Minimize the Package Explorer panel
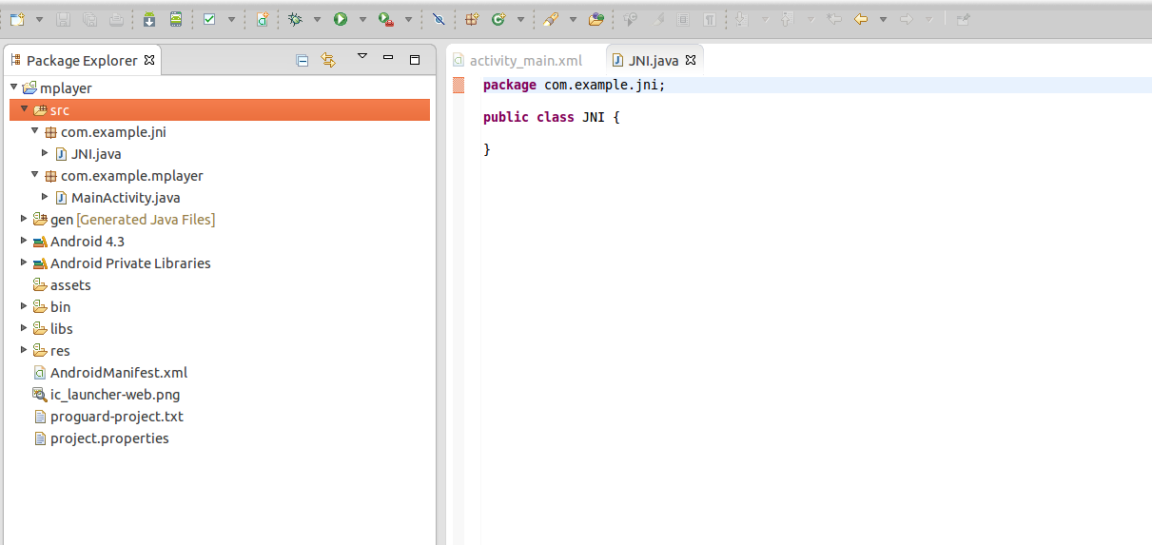This screenshot has width=1152, height=545. (x=388, y=58)
